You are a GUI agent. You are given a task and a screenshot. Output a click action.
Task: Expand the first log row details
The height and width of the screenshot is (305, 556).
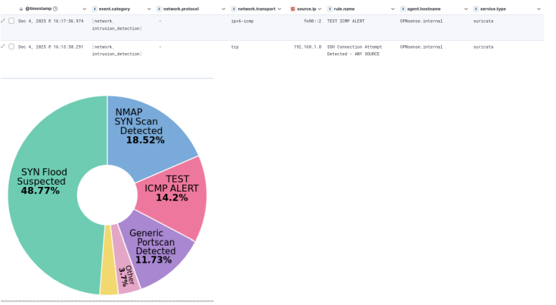tap(3, 21)
